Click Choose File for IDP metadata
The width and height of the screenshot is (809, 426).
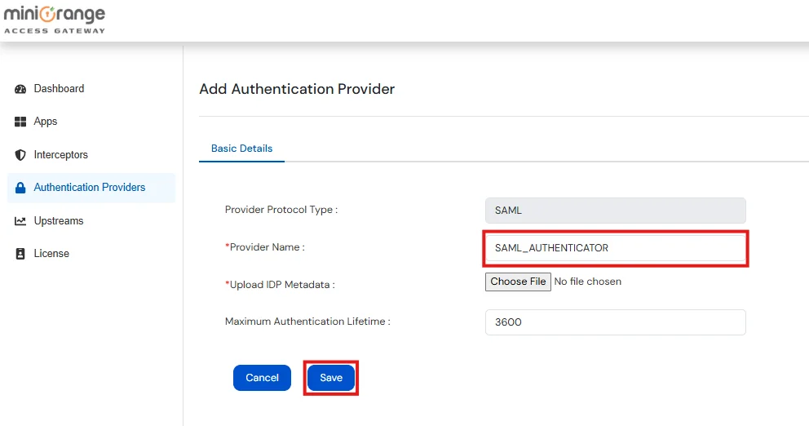518,282
